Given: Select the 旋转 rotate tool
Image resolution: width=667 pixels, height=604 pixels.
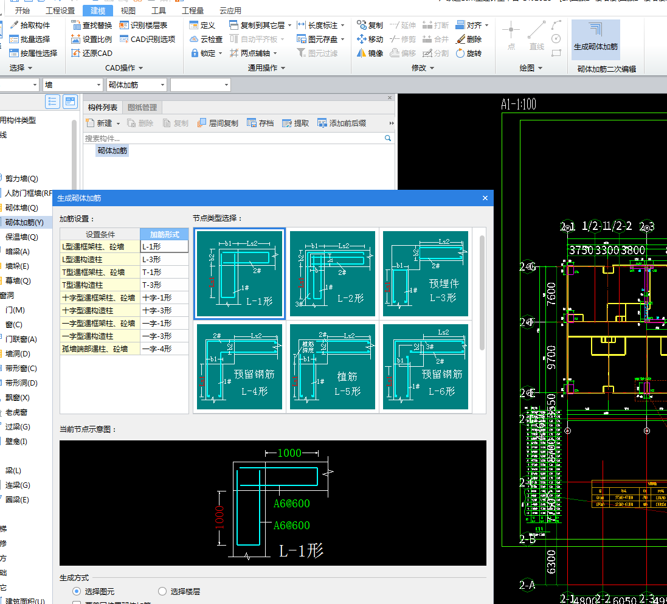Looking at the screenshot, I should click(x=468, y=53).
